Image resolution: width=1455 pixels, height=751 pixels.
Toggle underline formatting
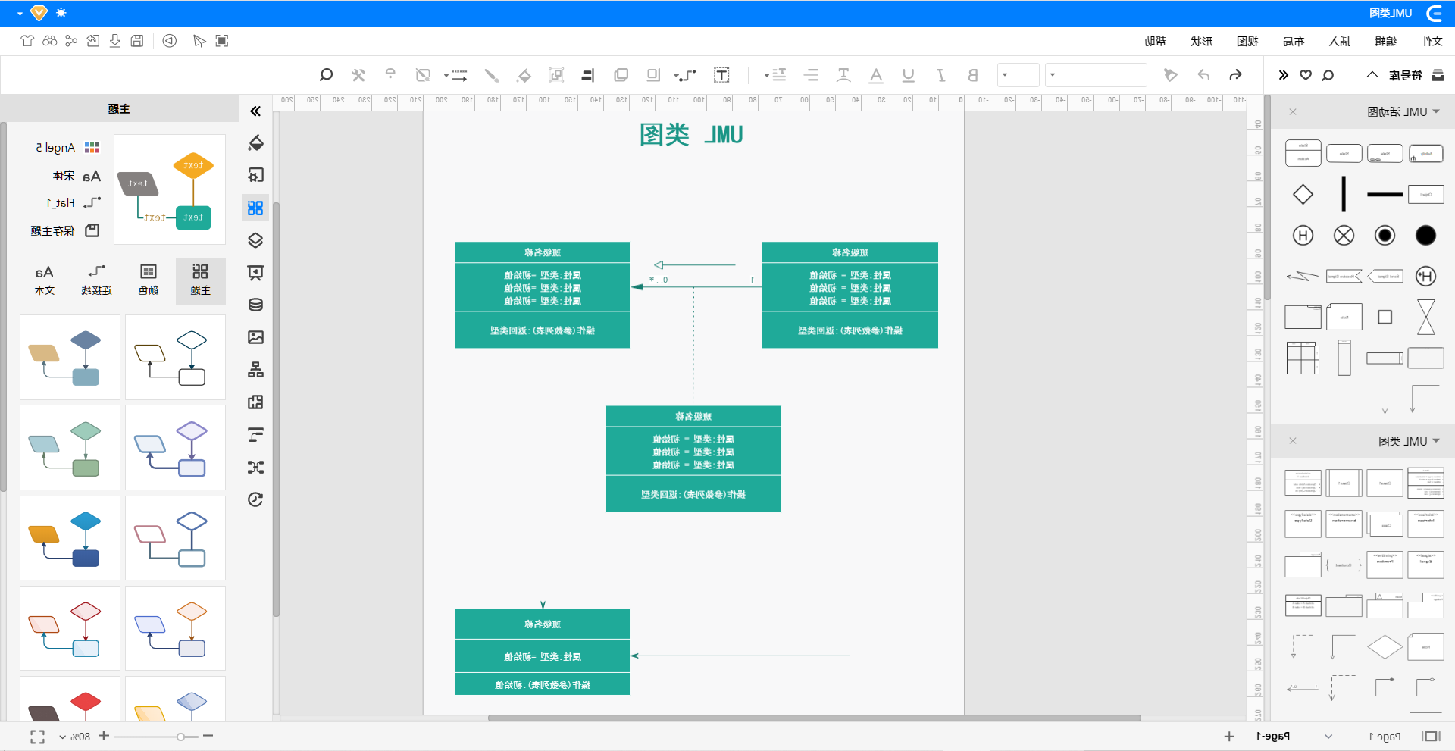tap(908, 74)
